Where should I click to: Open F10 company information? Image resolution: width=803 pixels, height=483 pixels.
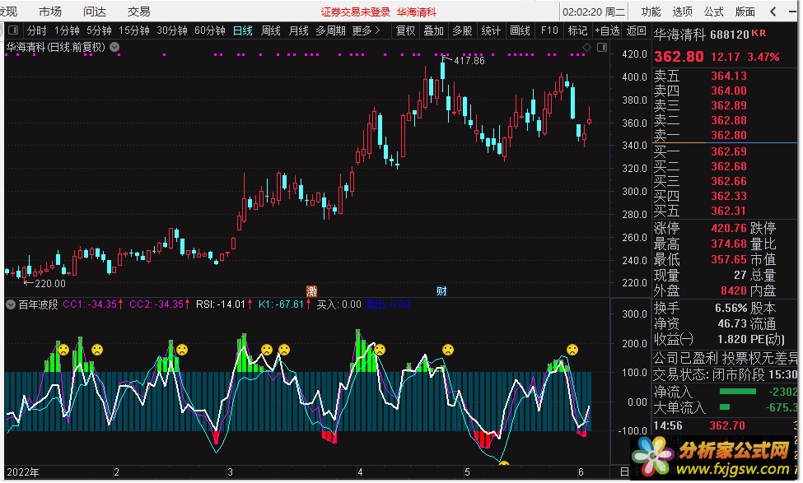click(549, 30)
